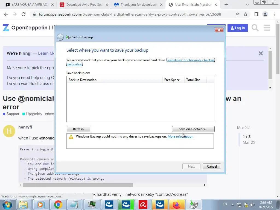Click the OpenZeppelin logo
This screenshot has width=280, height=210.
[x=25, y=28]
